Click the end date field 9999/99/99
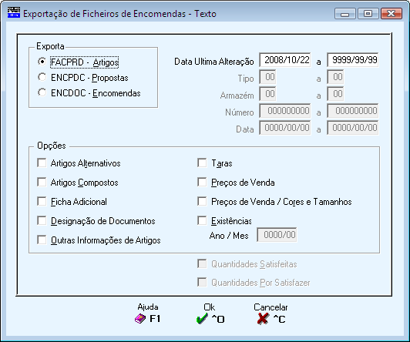Viewport: 410px width, 342px height. pyautogui.click(x=353, y=60)
